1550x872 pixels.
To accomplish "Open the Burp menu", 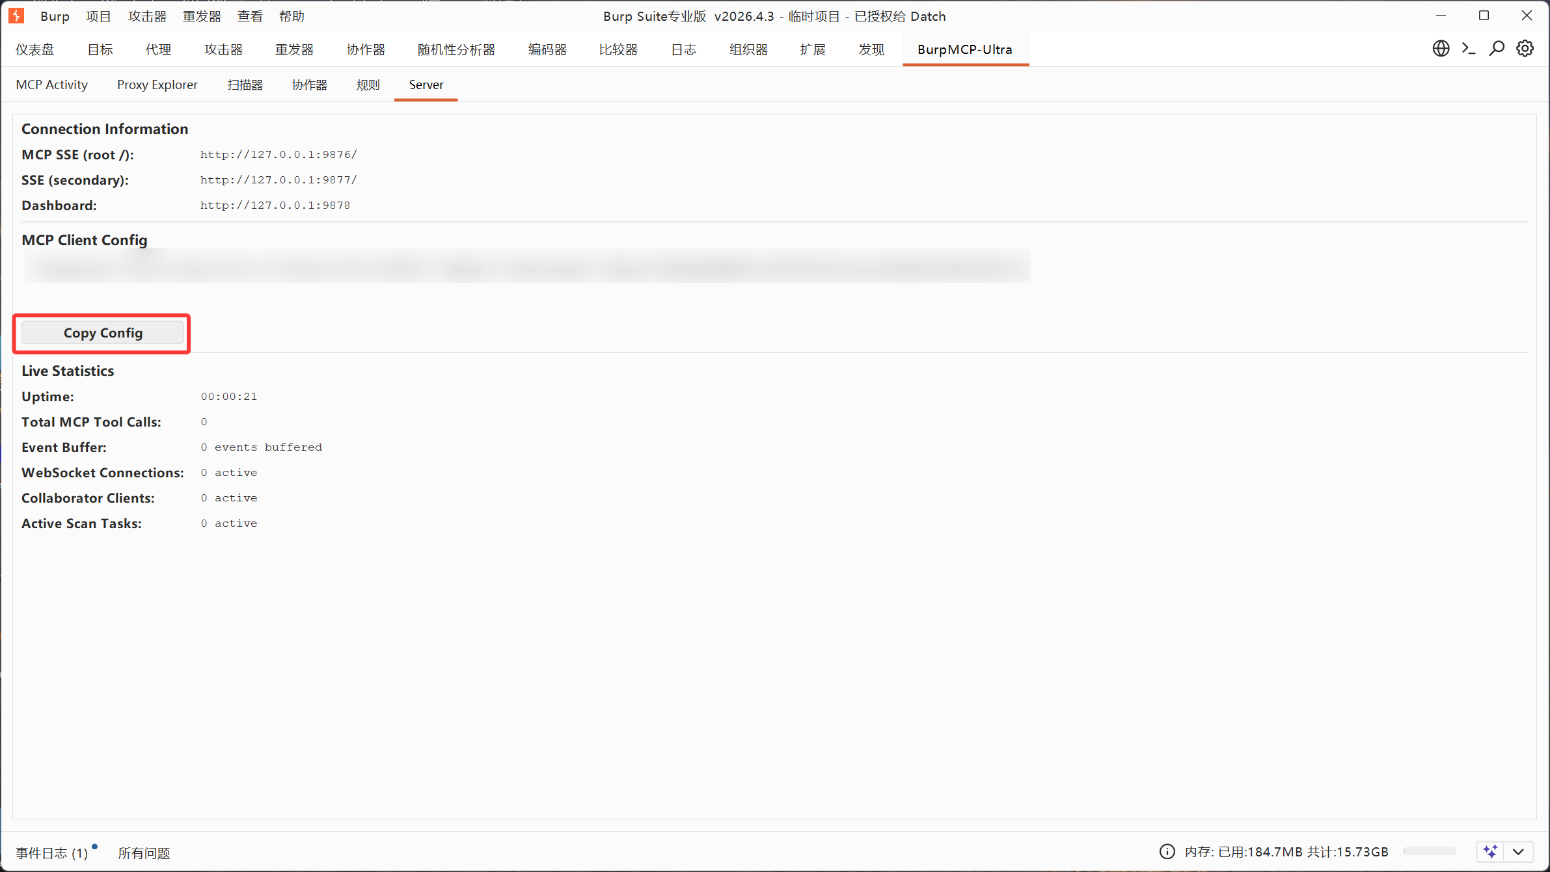I will tap(55, 16).
